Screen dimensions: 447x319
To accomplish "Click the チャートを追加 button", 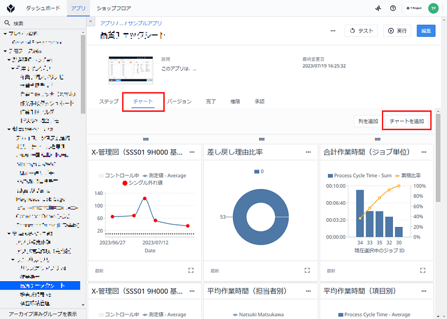I will pos(407,121).
